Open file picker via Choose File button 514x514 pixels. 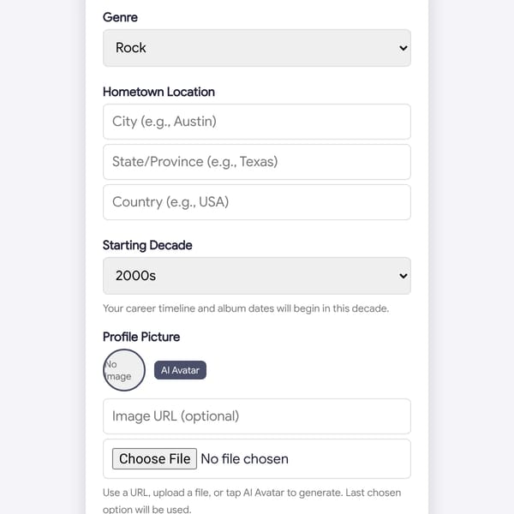(x=154, y=458)
